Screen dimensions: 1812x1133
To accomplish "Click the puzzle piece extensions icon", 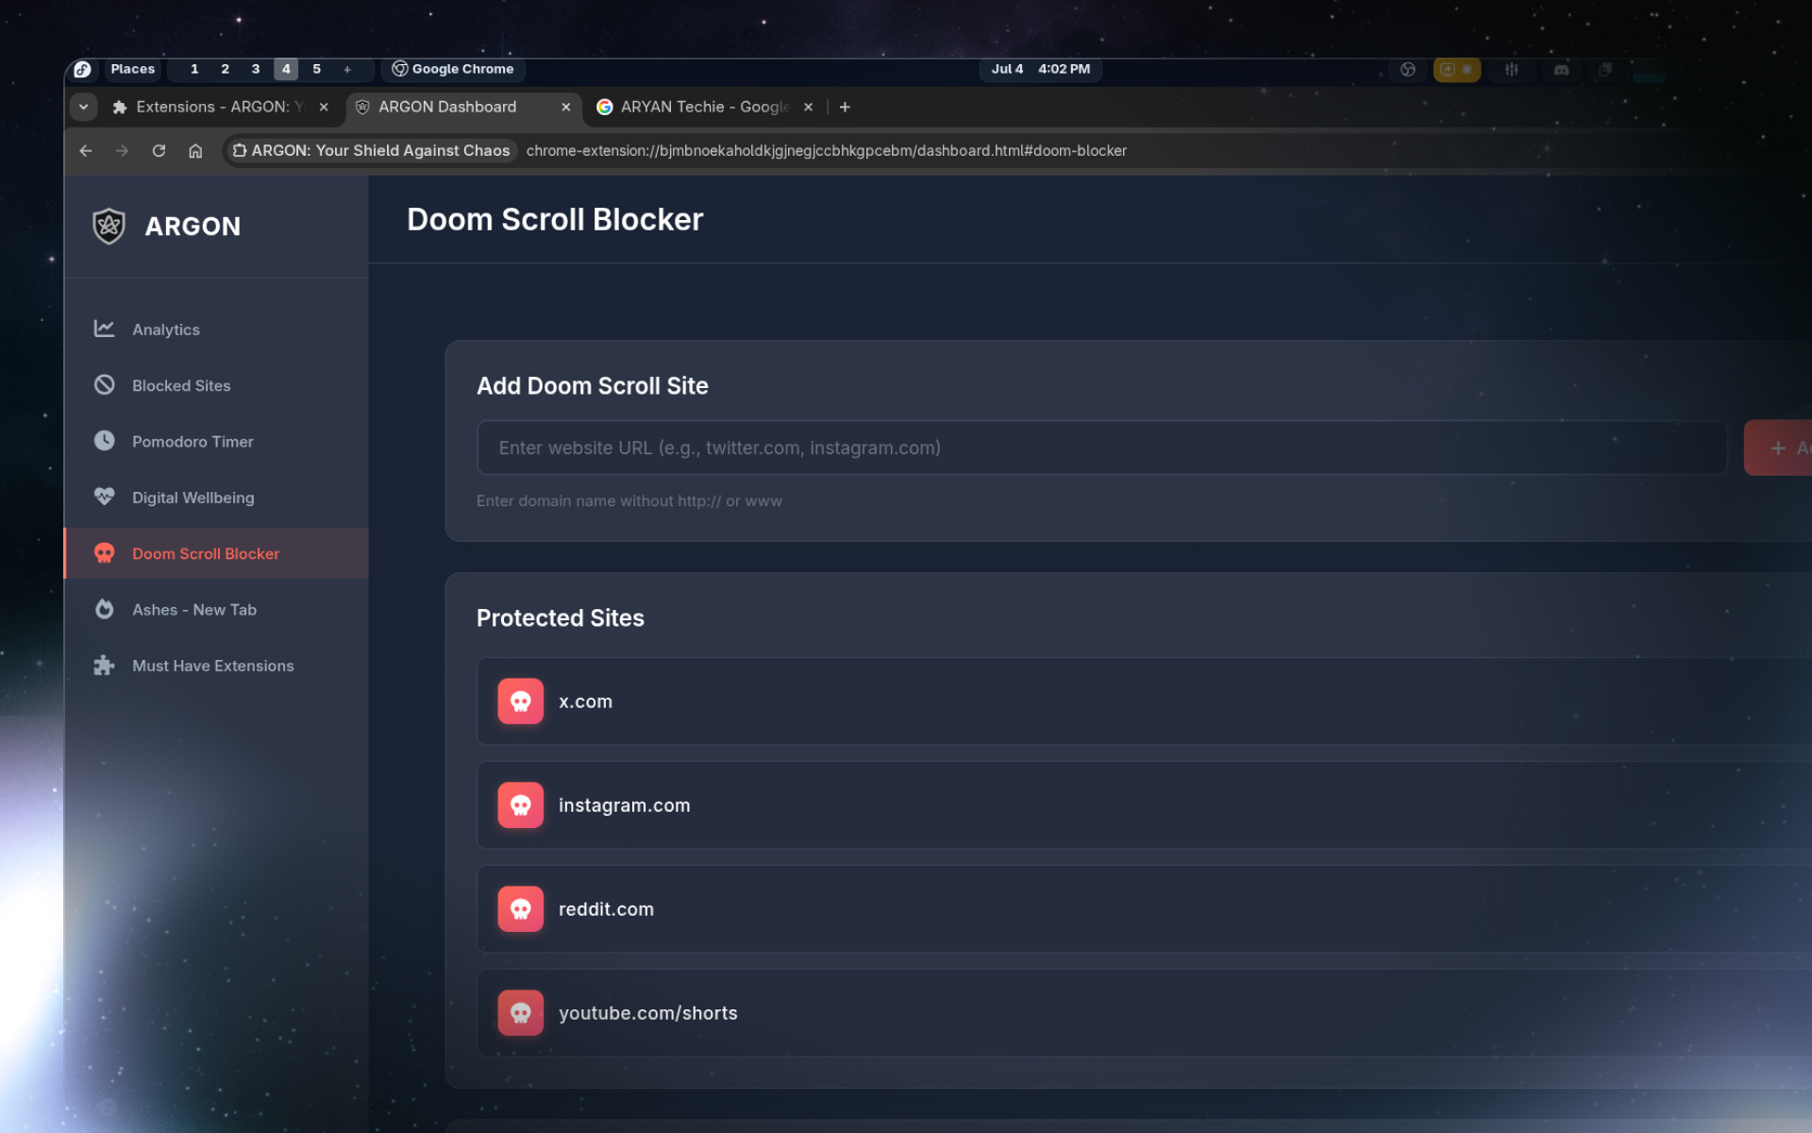I will [x=104, y=666].
